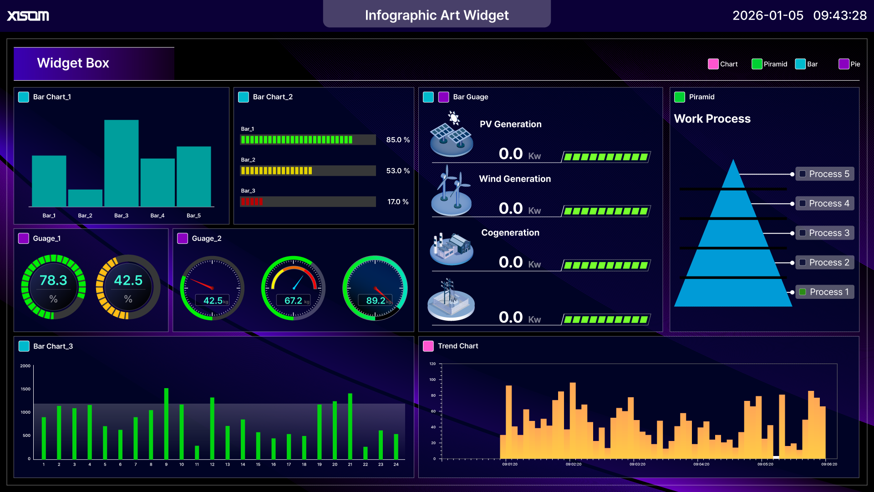Click the cyan icon beside Bar Chart_1 title

(x=24, y=97)
